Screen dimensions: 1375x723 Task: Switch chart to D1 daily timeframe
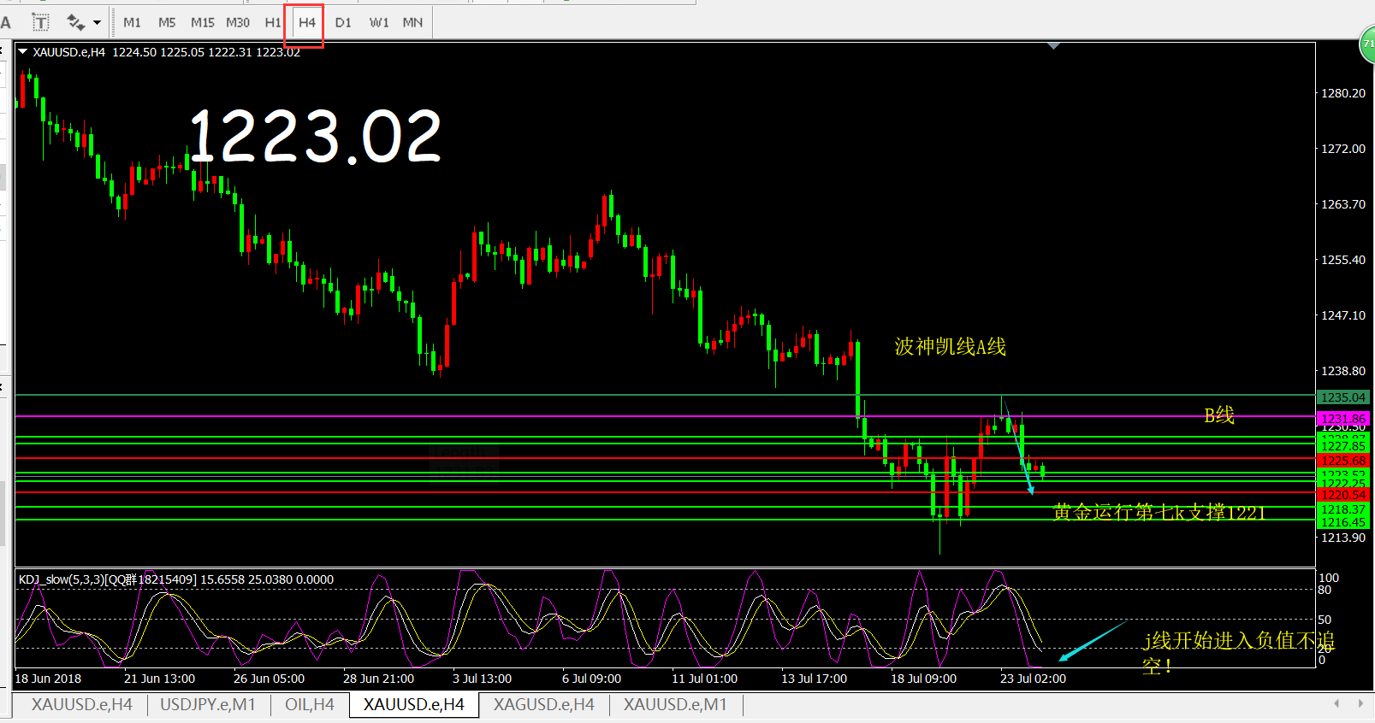(343, 22)
